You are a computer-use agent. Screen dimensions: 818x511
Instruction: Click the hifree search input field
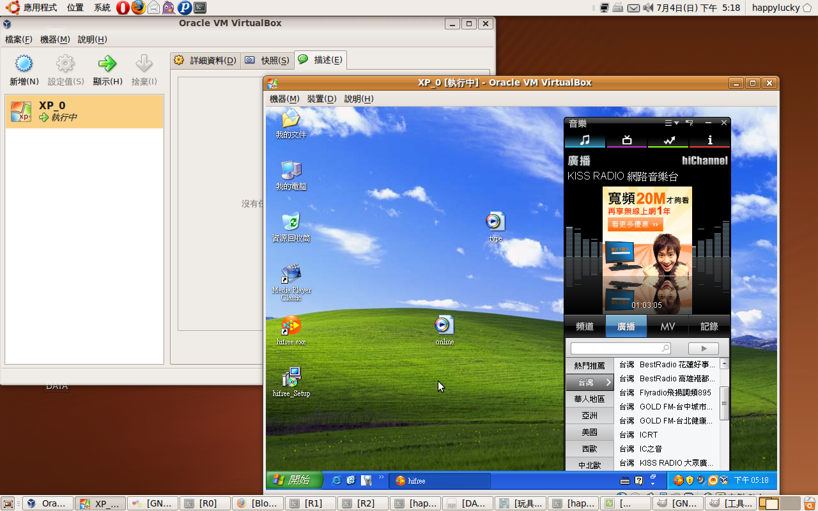[621, 349]
